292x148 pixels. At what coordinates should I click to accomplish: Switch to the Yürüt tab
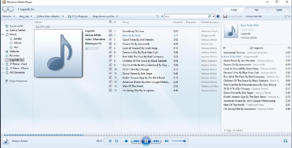point(234,10)
